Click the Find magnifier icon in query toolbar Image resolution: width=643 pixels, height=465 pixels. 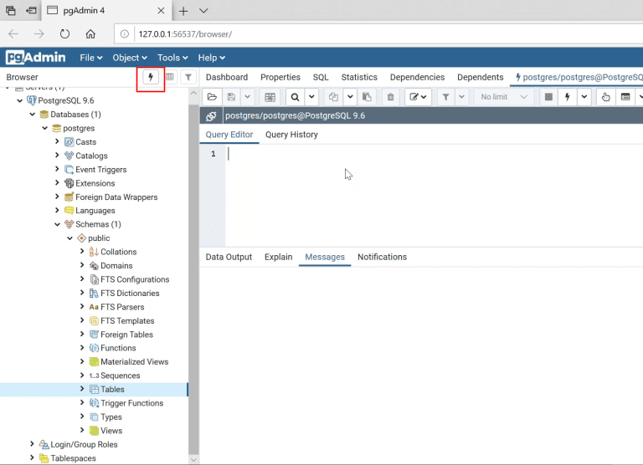(296, 97)
